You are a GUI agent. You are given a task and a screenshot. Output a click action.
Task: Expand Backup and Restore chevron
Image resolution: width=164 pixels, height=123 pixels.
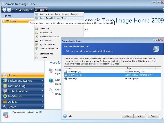tap(42, 80)
